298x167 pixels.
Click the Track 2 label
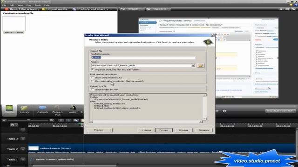coord(13,149)
